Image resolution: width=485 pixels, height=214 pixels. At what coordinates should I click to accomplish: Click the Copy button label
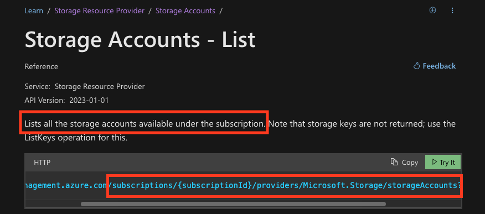point(410,163)
